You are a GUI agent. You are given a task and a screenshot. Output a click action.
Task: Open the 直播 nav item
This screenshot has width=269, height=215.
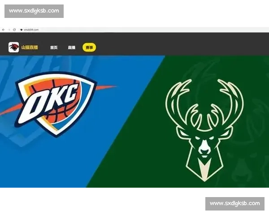coord(72,47)
